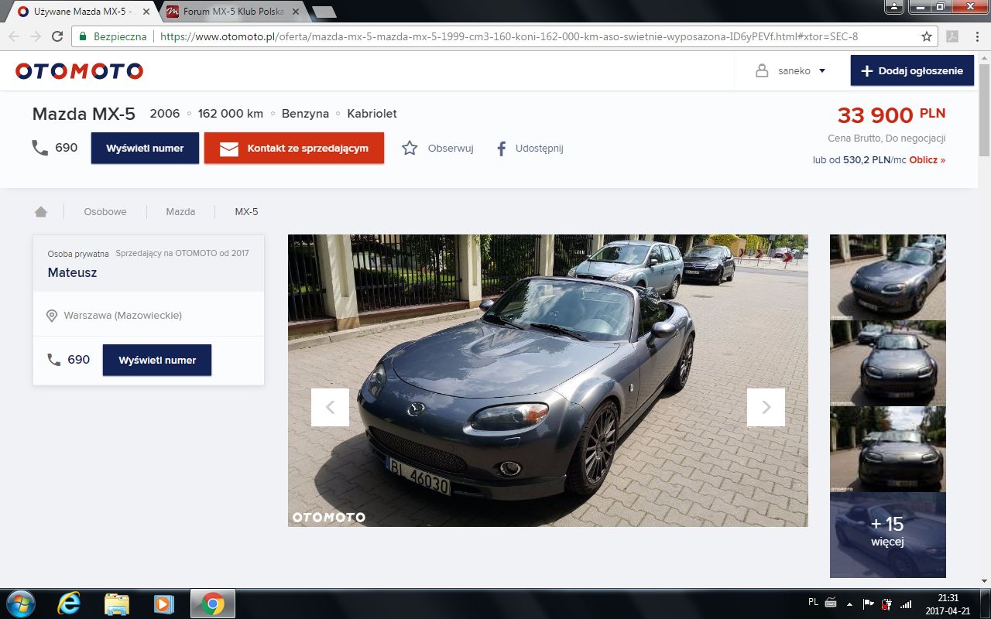The image size is (991, 619).
Task: Click the +15 więcej thumbnail
Action: coord(888,535)
